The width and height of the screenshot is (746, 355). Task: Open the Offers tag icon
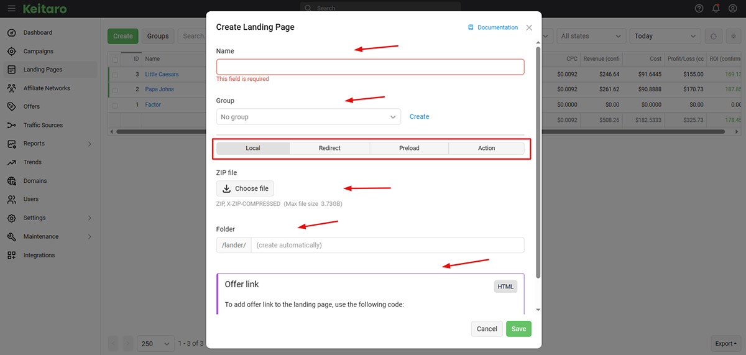tap(12, 107)
